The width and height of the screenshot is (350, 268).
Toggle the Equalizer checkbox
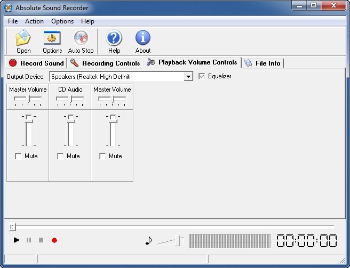[202, 76]
